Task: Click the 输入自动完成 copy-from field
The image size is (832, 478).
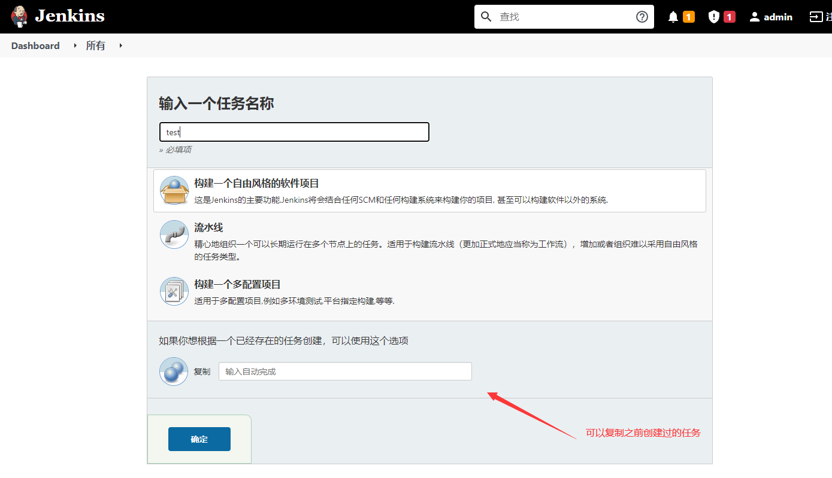Action: 345,372
